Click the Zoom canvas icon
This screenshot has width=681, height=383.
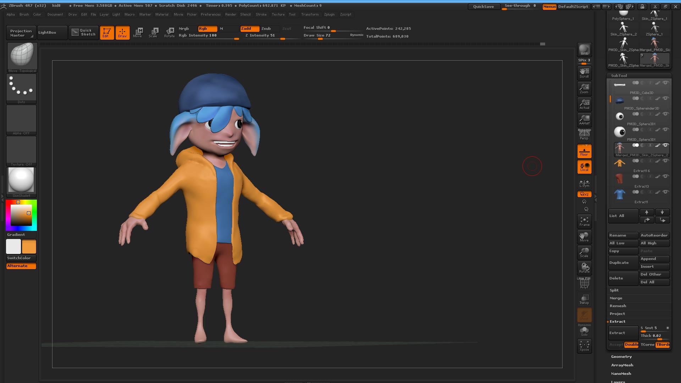584,88
